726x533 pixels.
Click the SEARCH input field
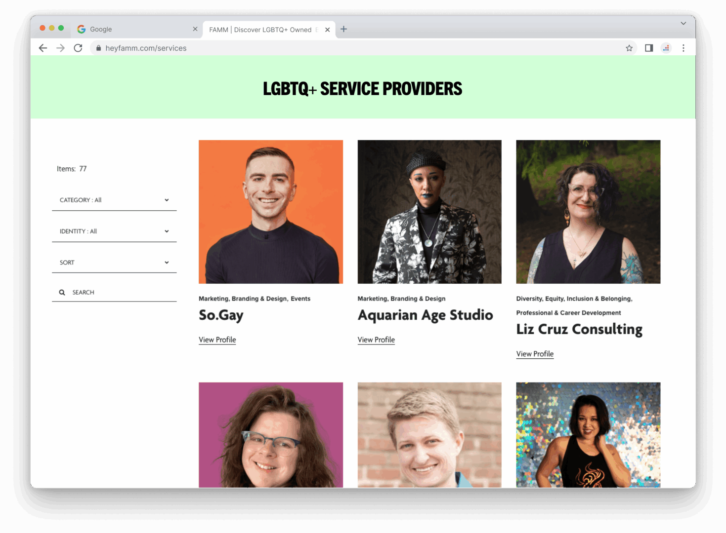[x=114, y=292]
